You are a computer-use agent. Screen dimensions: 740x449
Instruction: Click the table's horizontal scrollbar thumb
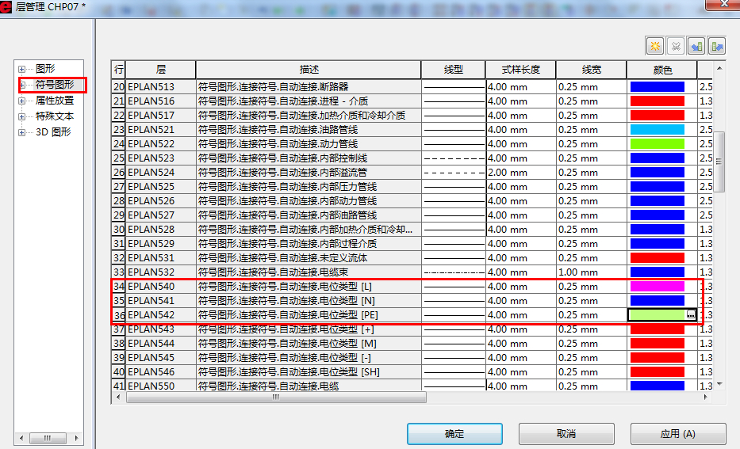[x=276, y=398]
